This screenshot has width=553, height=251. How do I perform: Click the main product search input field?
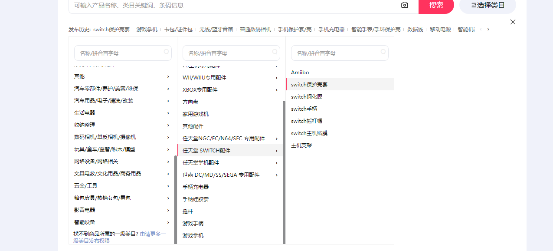(234, 5)
